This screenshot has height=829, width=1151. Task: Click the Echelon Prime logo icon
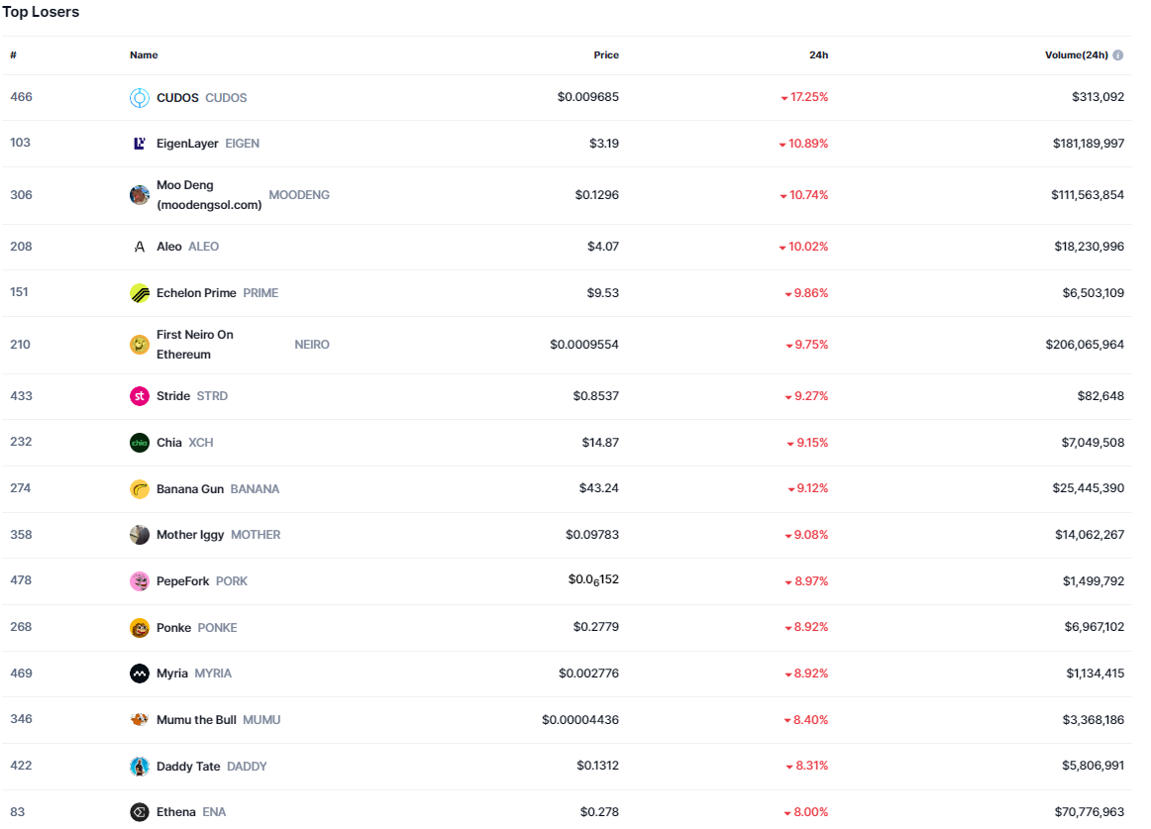[x=140, y=293]
